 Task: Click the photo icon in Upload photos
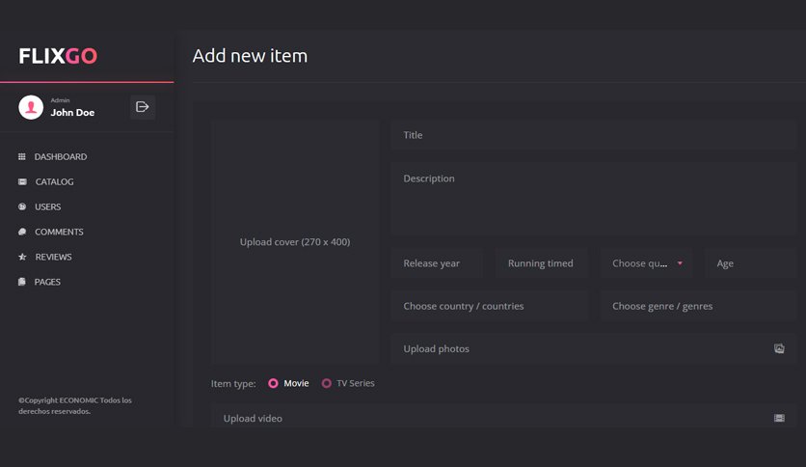779,348
